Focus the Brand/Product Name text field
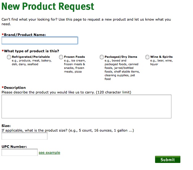Viewport: 193px width, 170px height. coord(39,41)
